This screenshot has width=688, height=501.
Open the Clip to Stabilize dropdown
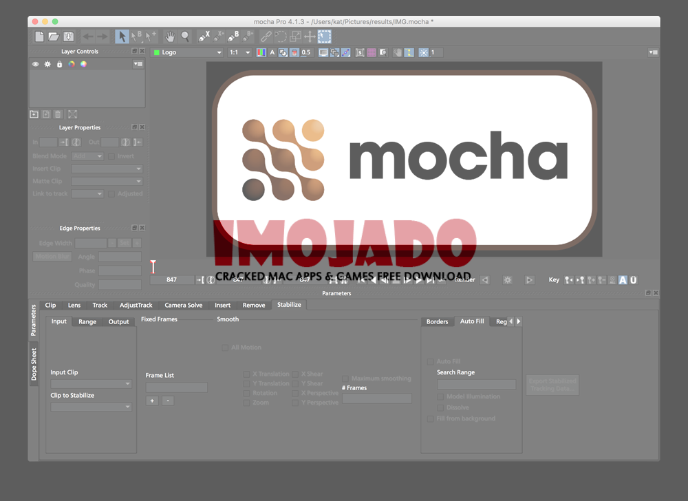point(90,406)
